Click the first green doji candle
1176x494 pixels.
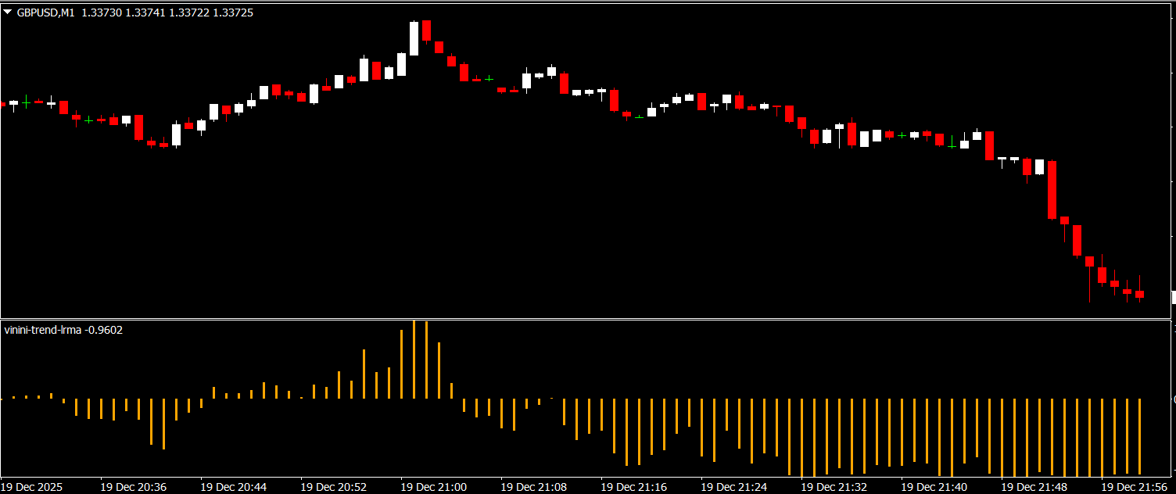point(88,120)
